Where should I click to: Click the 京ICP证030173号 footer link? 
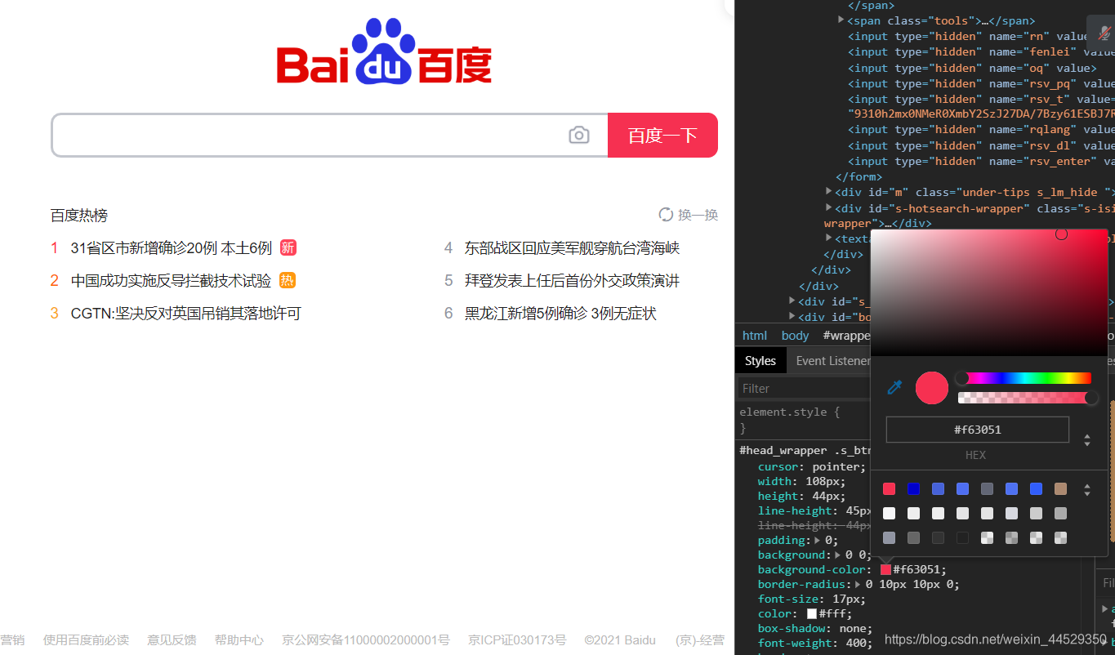pos(517,639)
